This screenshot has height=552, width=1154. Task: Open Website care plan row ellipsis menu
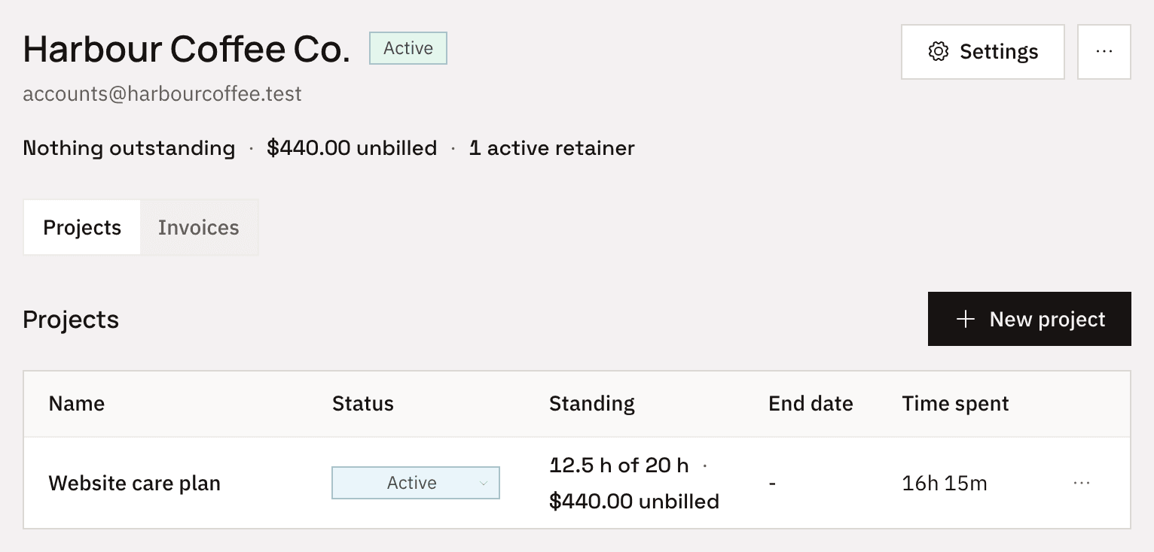tap(1082, 483)
